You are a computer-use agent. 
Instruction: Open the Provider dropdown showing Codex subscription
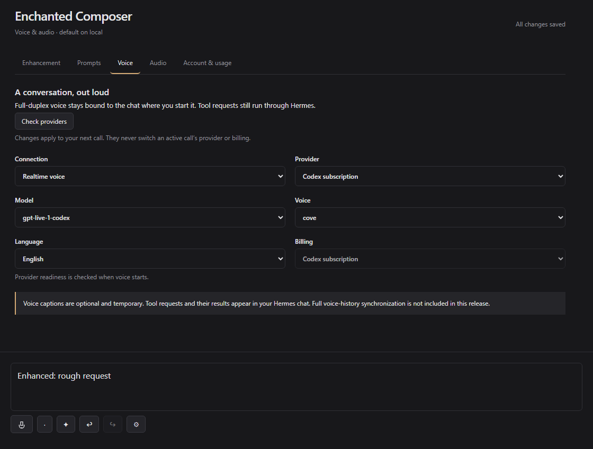(430, 176)
